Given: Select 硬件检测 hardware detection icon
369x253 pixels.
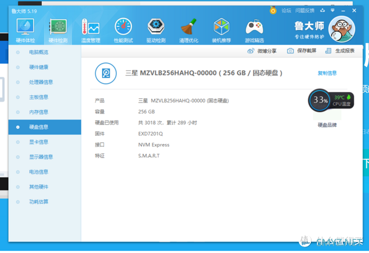Looking at the screenshot, I should (x=58, y=30).
